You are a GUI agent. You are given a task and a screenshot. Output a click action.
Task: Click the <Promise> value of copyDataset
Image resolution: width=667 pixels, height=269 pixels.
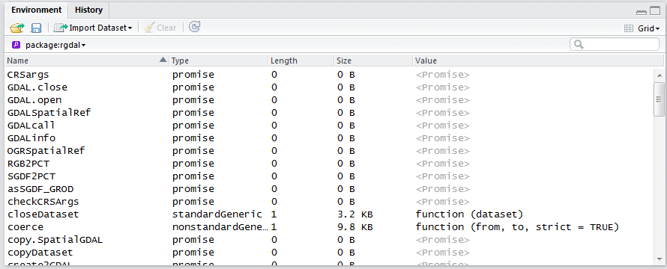tap(443, 253)
